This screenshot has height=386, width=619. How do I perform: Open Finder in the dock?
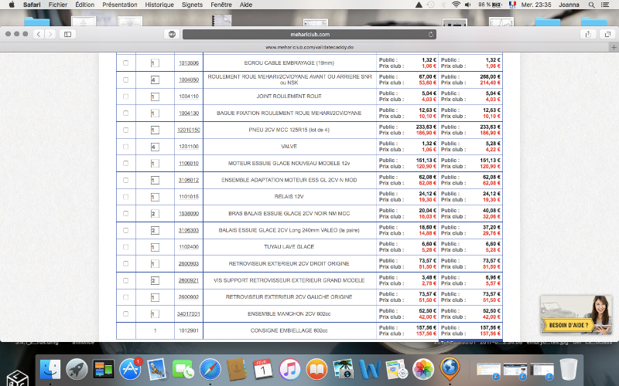(x=50, y=369)
